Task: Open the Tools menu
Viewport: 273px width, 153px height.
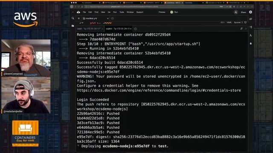Action: click(x=122, y=12)
